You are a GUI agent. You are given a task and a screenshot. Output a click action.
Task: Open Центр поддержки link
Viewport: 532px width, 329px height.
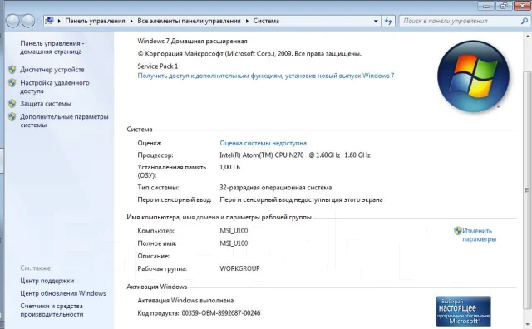(x=47, y=281)
